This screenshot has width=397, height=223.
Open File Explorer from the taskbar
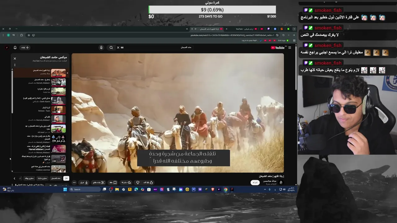[x=117, y=190]
